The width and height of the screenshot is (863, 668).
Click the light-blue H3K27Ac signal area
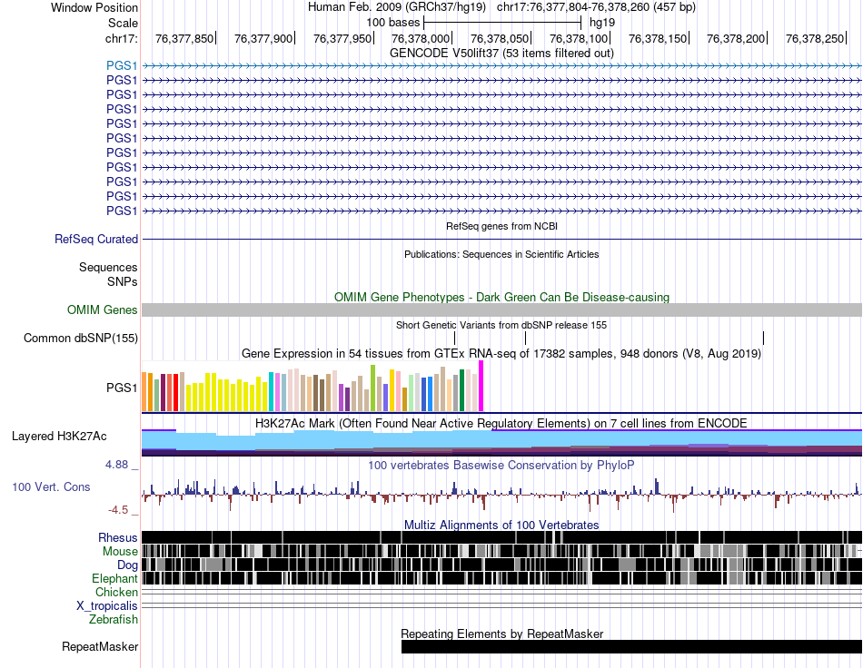502,438
